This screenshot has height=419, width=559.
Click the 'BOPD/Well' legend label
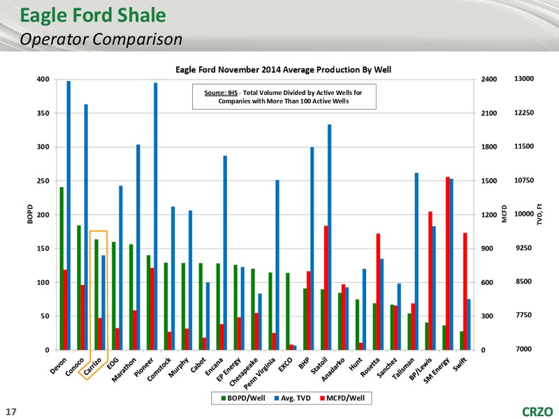(246, 398)
